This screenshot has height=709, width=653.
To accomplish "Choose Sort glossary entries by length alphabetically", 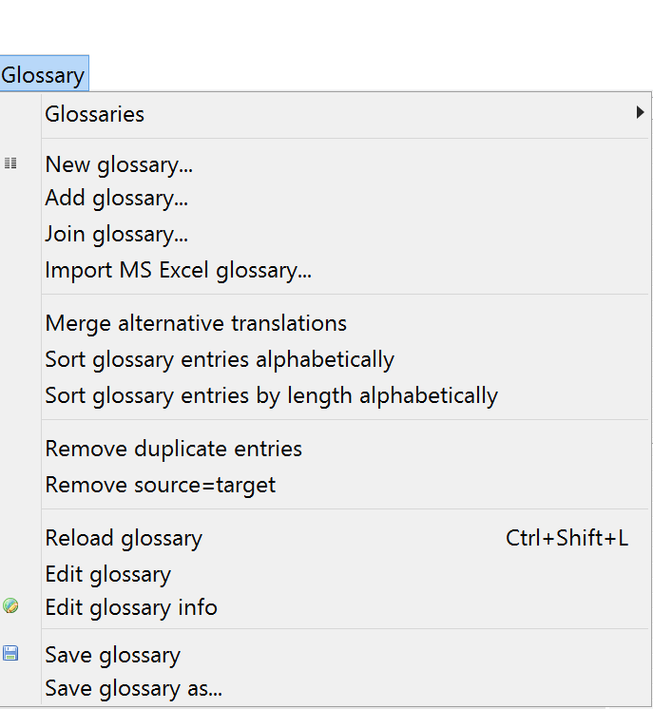I will [271, 395].
